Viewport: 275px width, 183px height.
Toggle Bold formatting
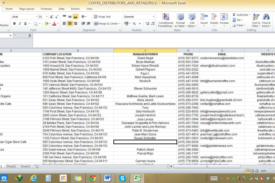[x=15, y=23]
